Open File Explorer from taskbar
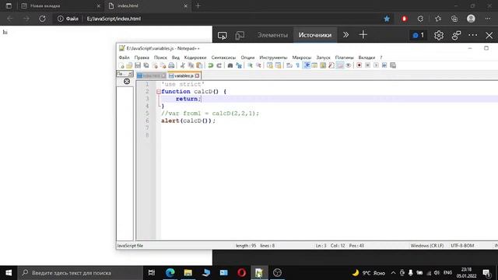The width and height of the screenshot is (498, 280). [x=188, y=273]
